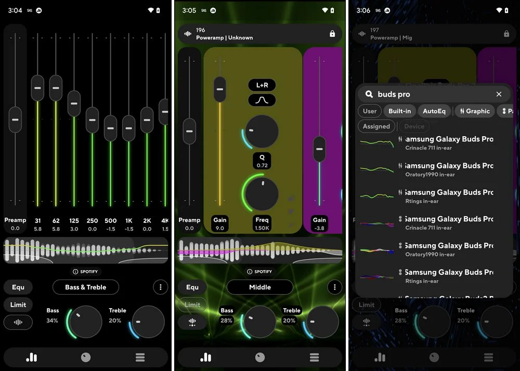This screenshot has height=371, width=520.
Task: Tap the SPOTIFY label in middle screen
Action: pyautogui.click(x=263, y=272)
